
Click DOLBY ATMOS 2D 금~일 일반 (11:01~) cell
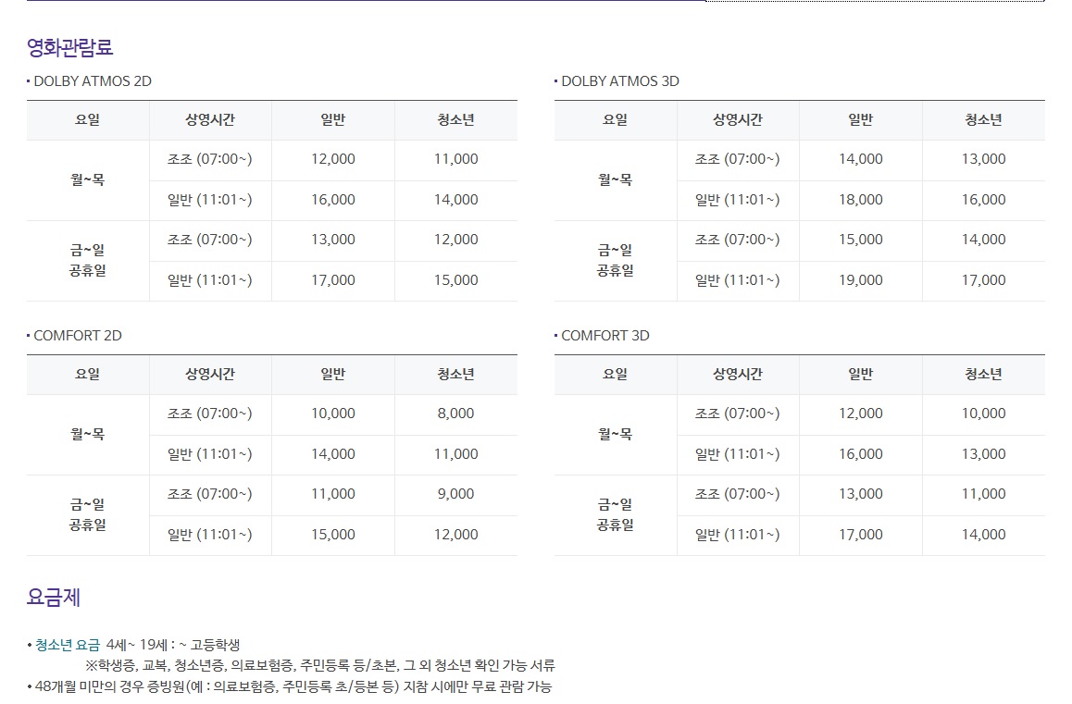pos(210,280)
